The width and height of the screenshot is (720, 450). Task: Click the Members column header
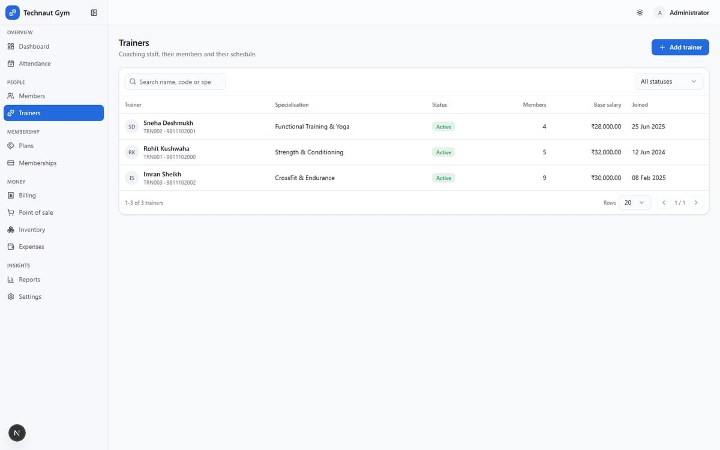click(535, 105)
